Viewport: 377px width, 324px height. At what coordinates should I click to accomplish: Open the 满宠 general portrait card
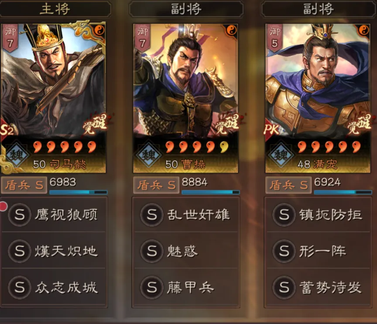pyautogui.click(x=318, y=98)
